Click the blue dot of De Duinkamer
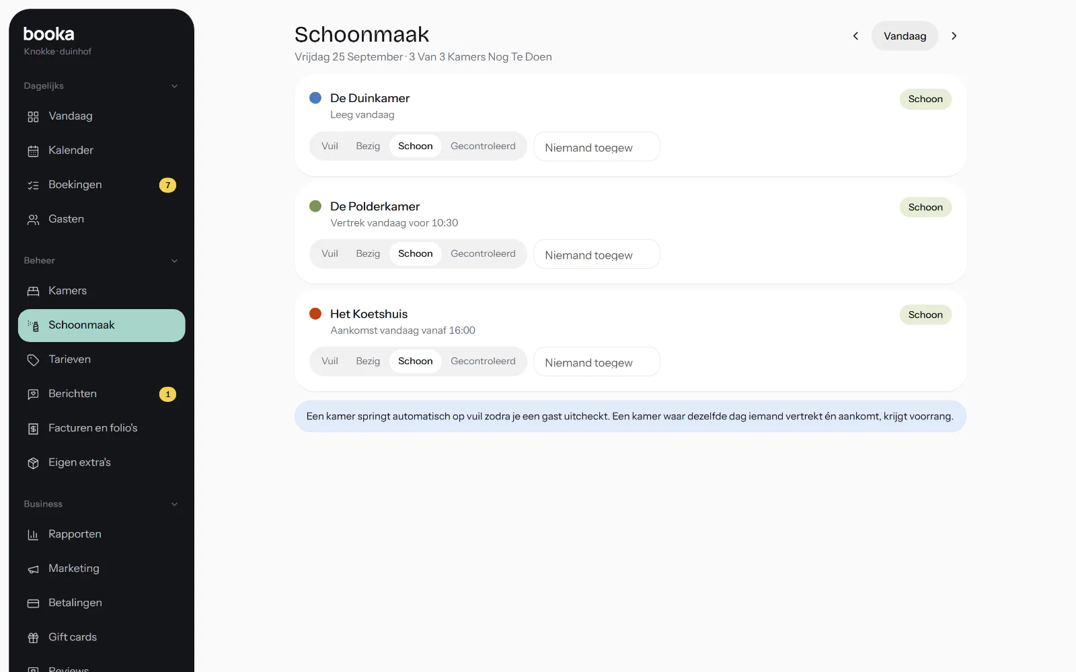The image size is (1076, 672). 315,98
